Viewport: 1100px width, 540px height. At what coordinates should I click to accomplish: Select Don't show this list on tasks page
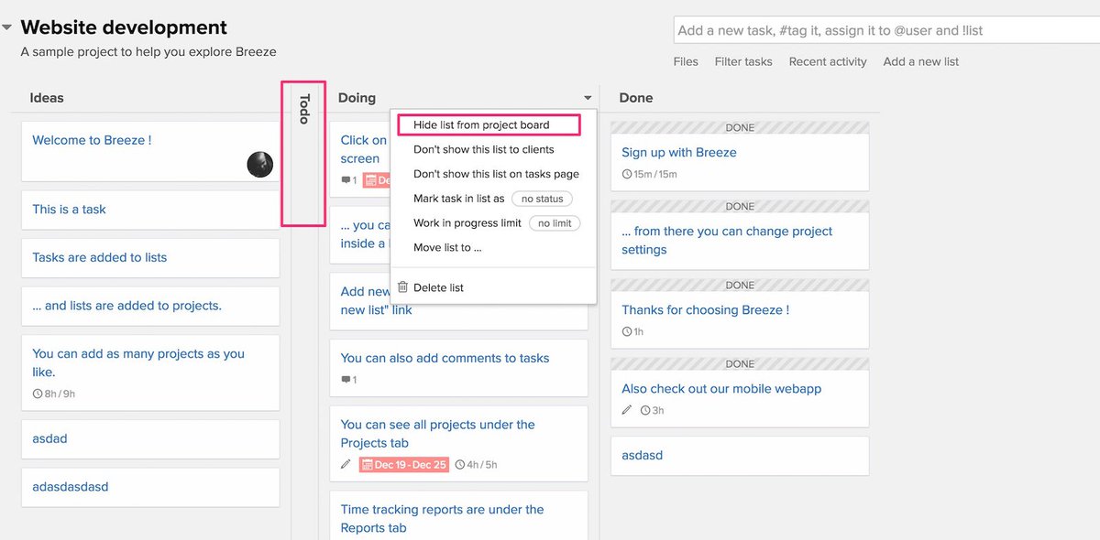click(x=496, y=174)
